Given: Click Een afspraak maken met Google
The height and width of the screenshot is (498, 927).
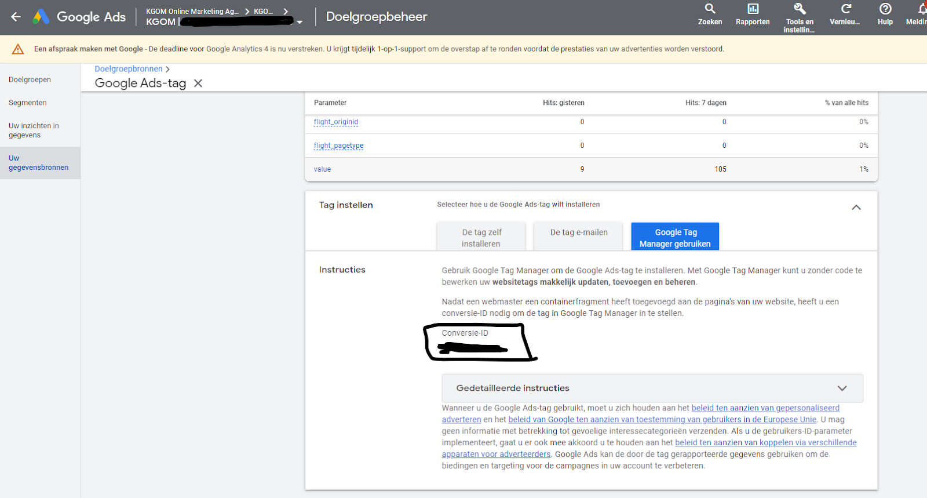Looking at the screenshot, I should pos(88,49).
